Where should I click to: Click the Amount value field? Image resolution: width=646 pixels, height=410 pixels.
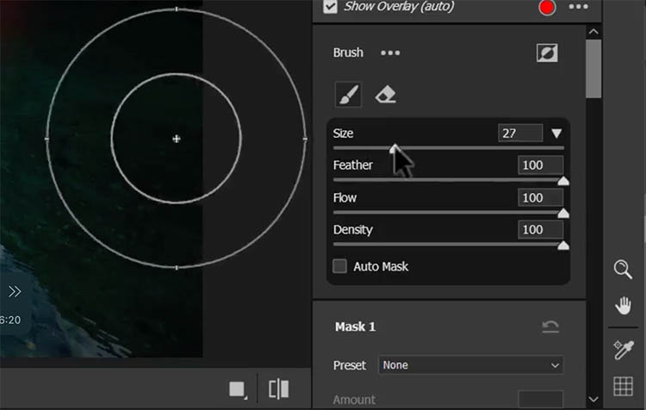pos(540,400)
